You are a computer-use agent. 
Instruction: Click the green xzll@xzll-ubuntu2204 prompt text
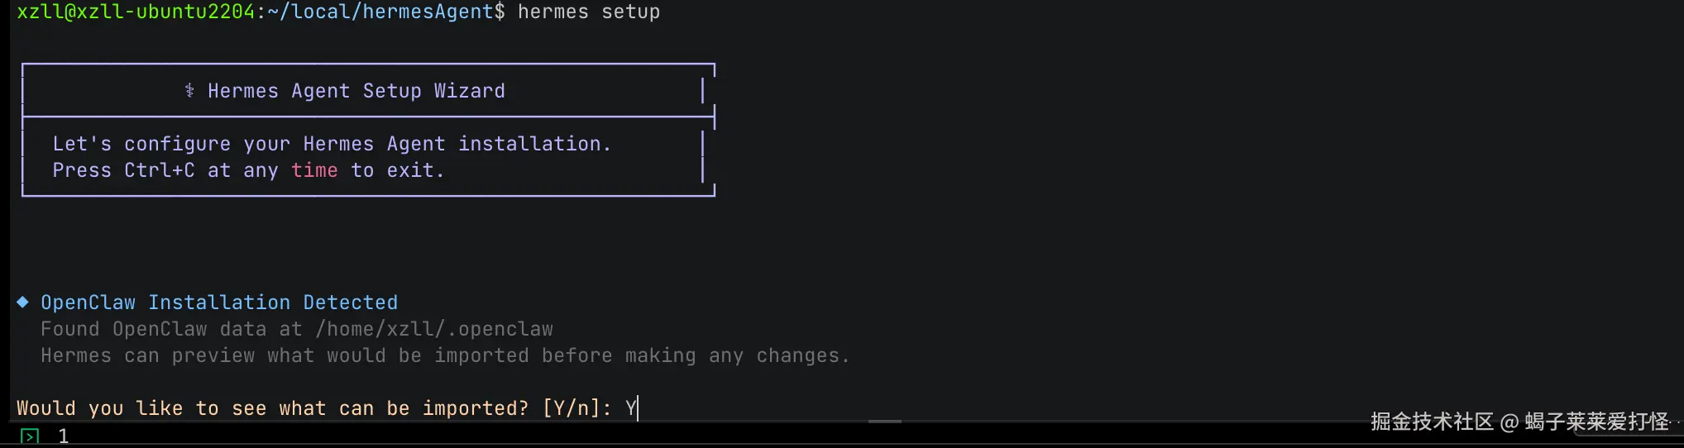pos(136,12)
